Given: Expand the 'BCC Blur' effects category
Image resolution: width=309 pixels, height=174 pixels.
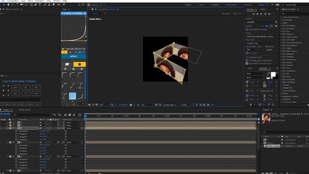Looking at the screenshot, I should [281, 31].
